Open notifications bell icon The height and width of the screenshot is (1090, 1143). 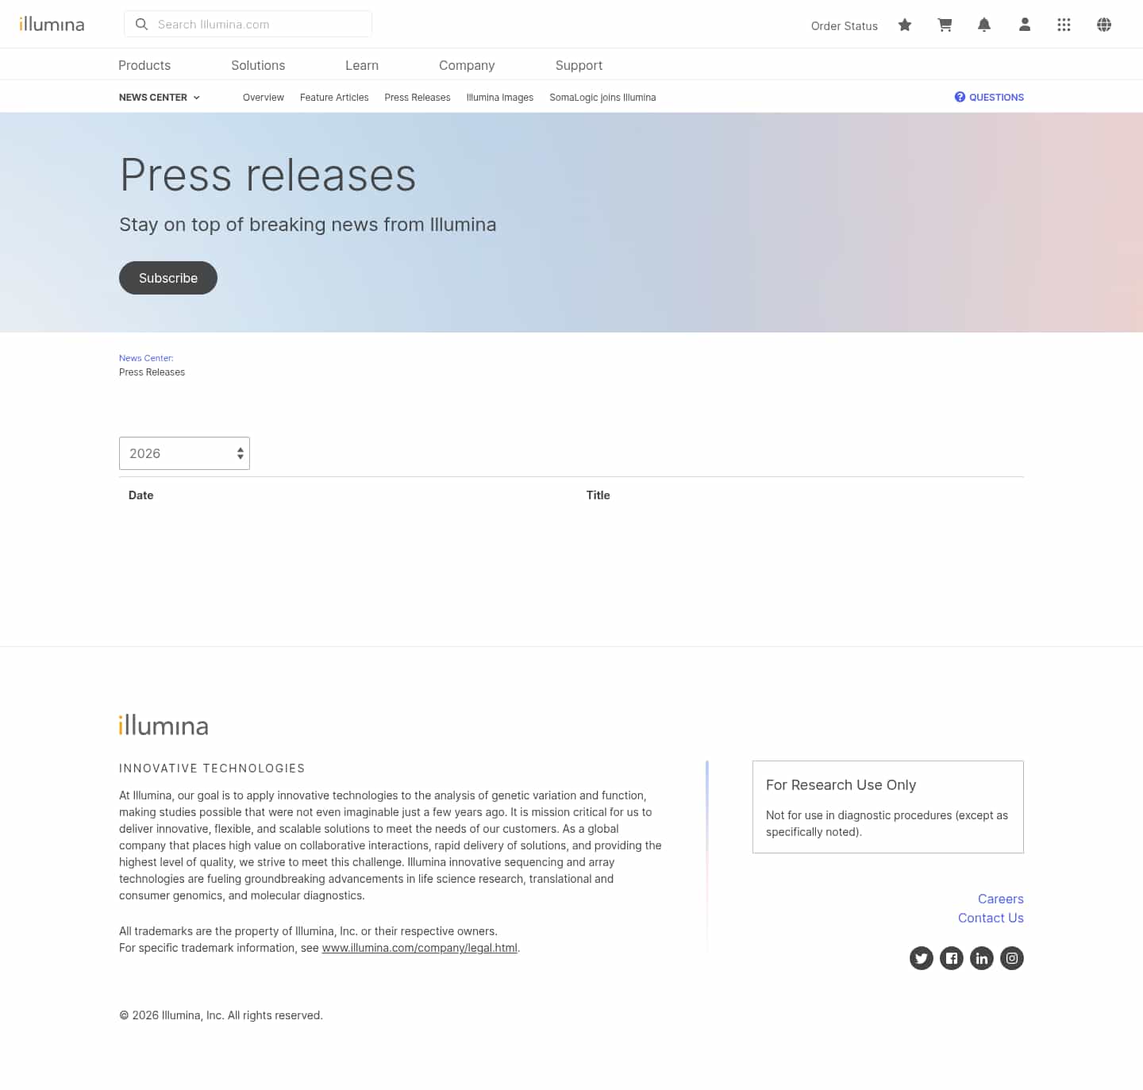click(984, 25)
